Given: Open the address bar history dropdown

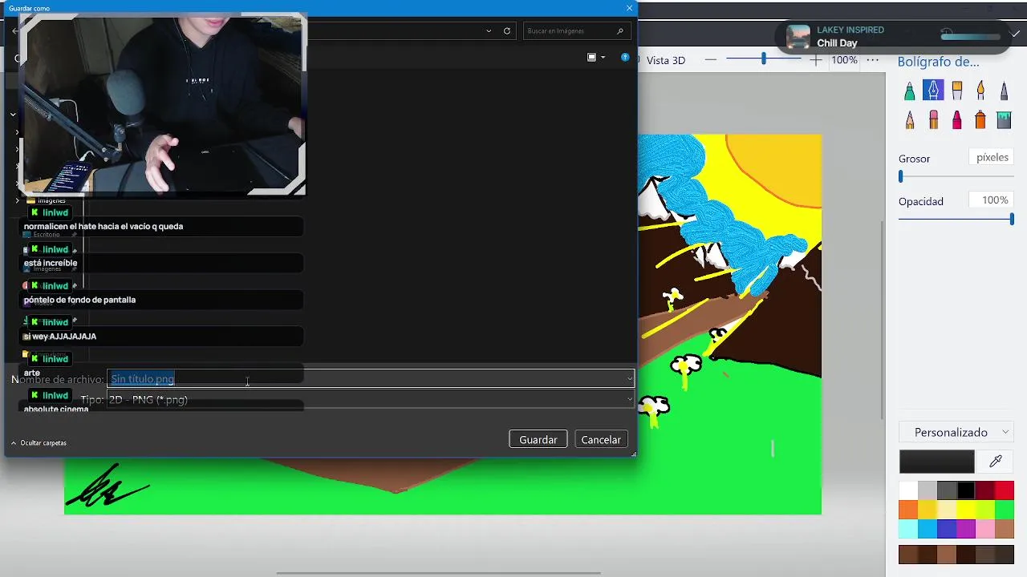Looking at the screenshot, I should [x=489, y=30].
